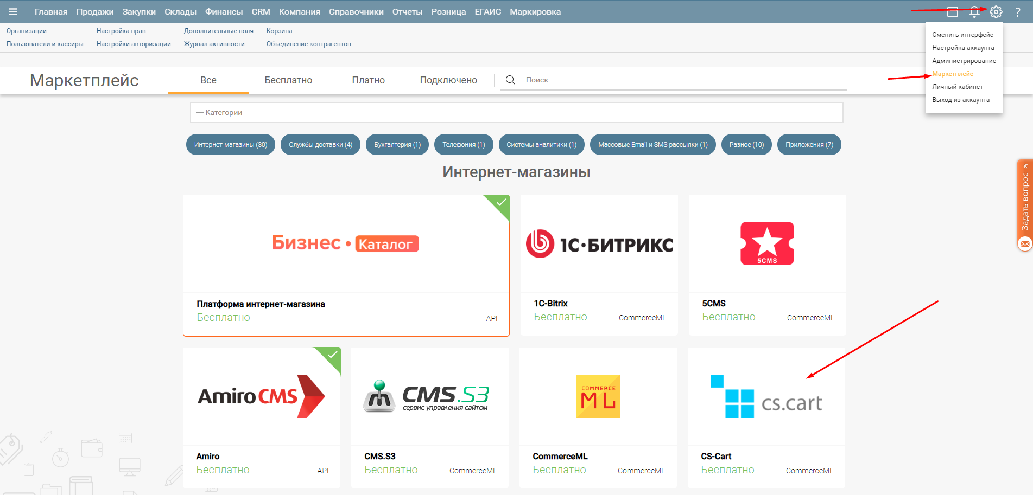Select Администрирование in the dropdown

coord(964,61)
